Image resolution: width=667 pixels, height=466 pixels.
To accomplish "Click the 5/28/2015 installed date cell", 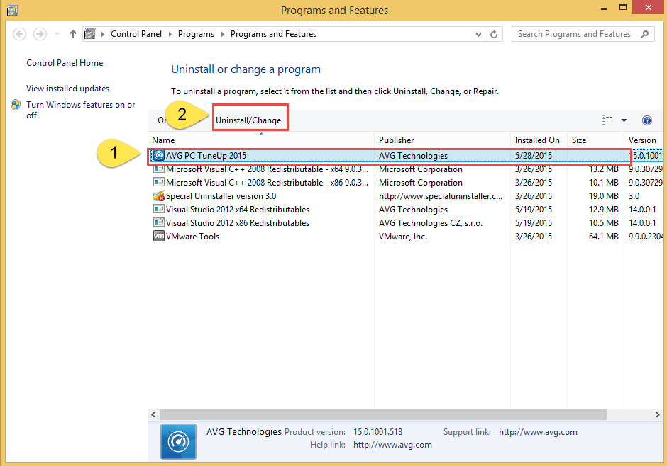I will (x=534, y=156).
